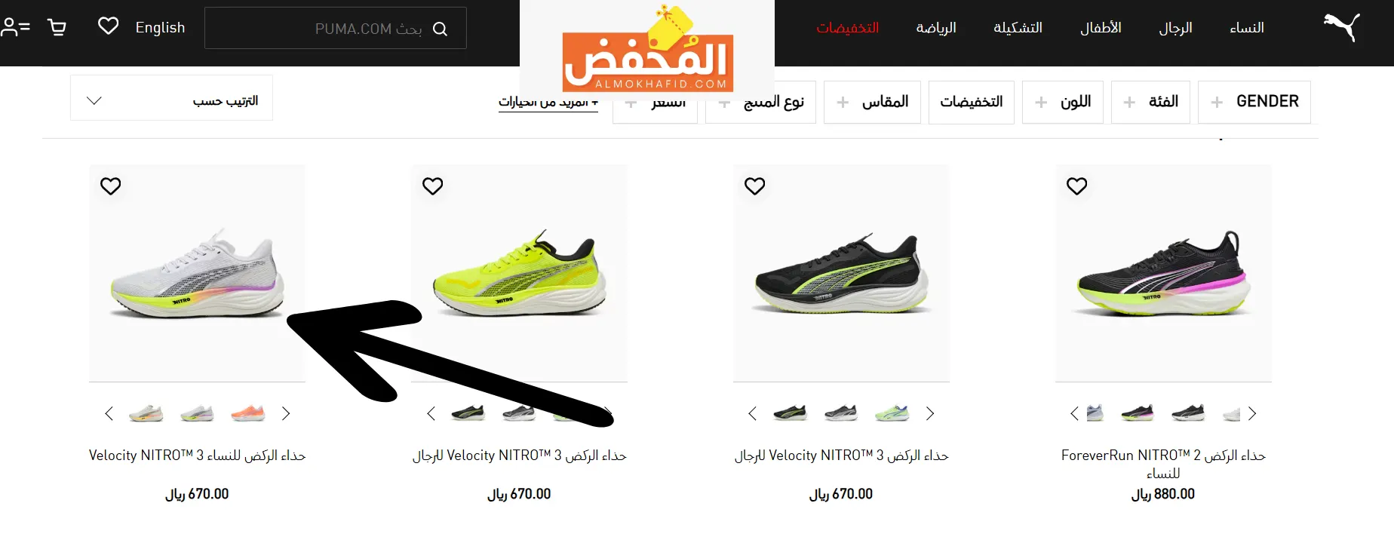
Task: Show next color for ForeverRun NITRO 2
Action: [1252, 413]
